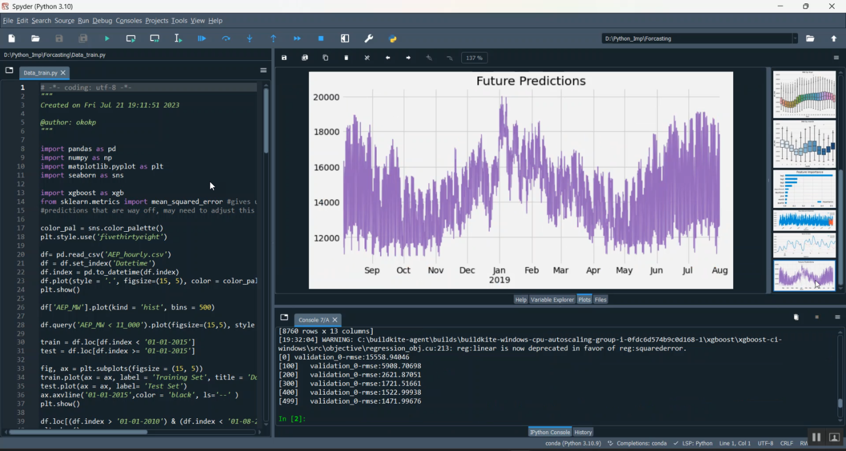Screen dimensions: 846x451
Task: Show previous plot with left arrow
Action: 387,58
